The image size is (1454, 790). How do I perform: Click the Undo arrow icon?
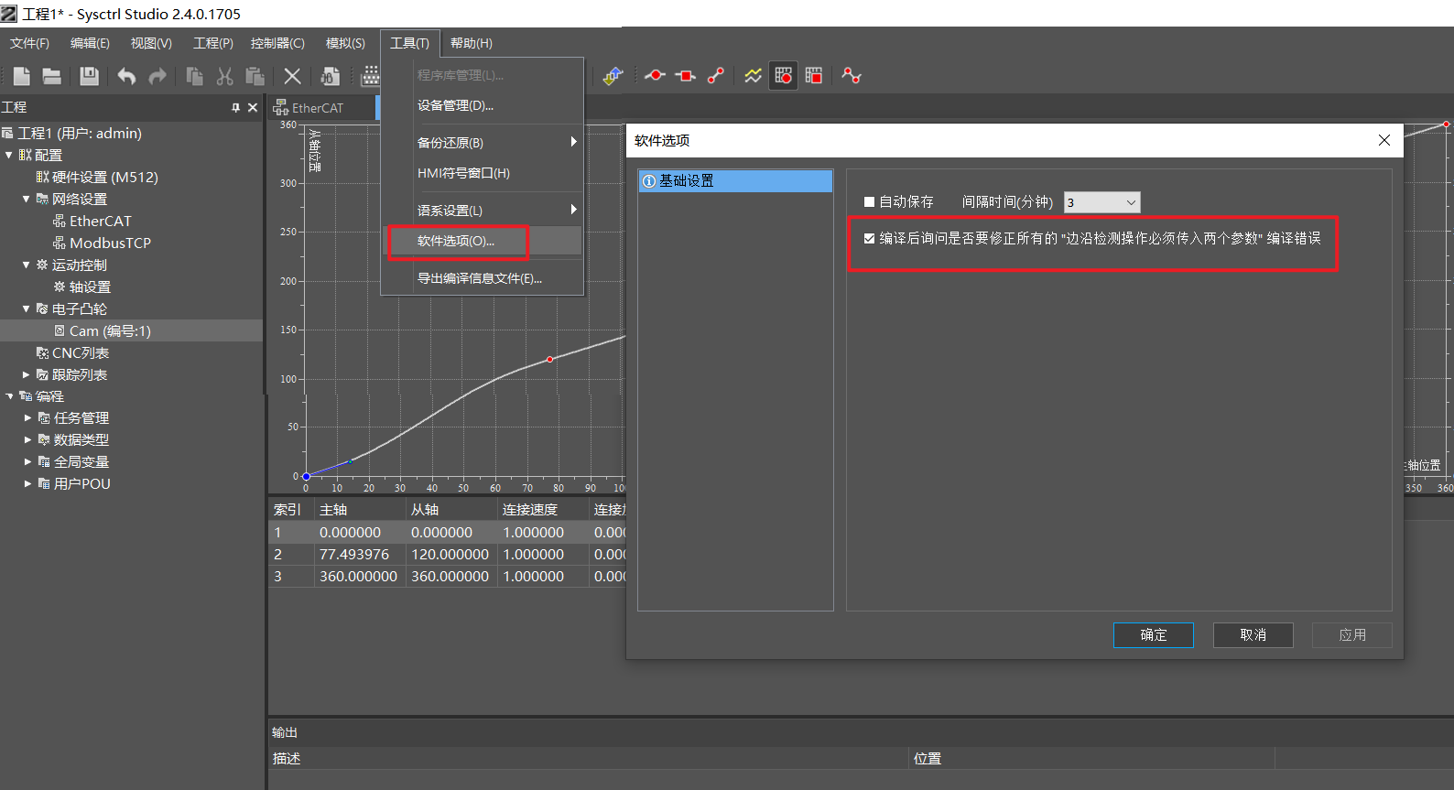126,76
